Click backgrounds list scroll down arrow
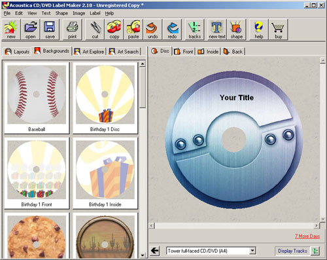The height and width of the screenshot is (260, 327). (143, 255)
